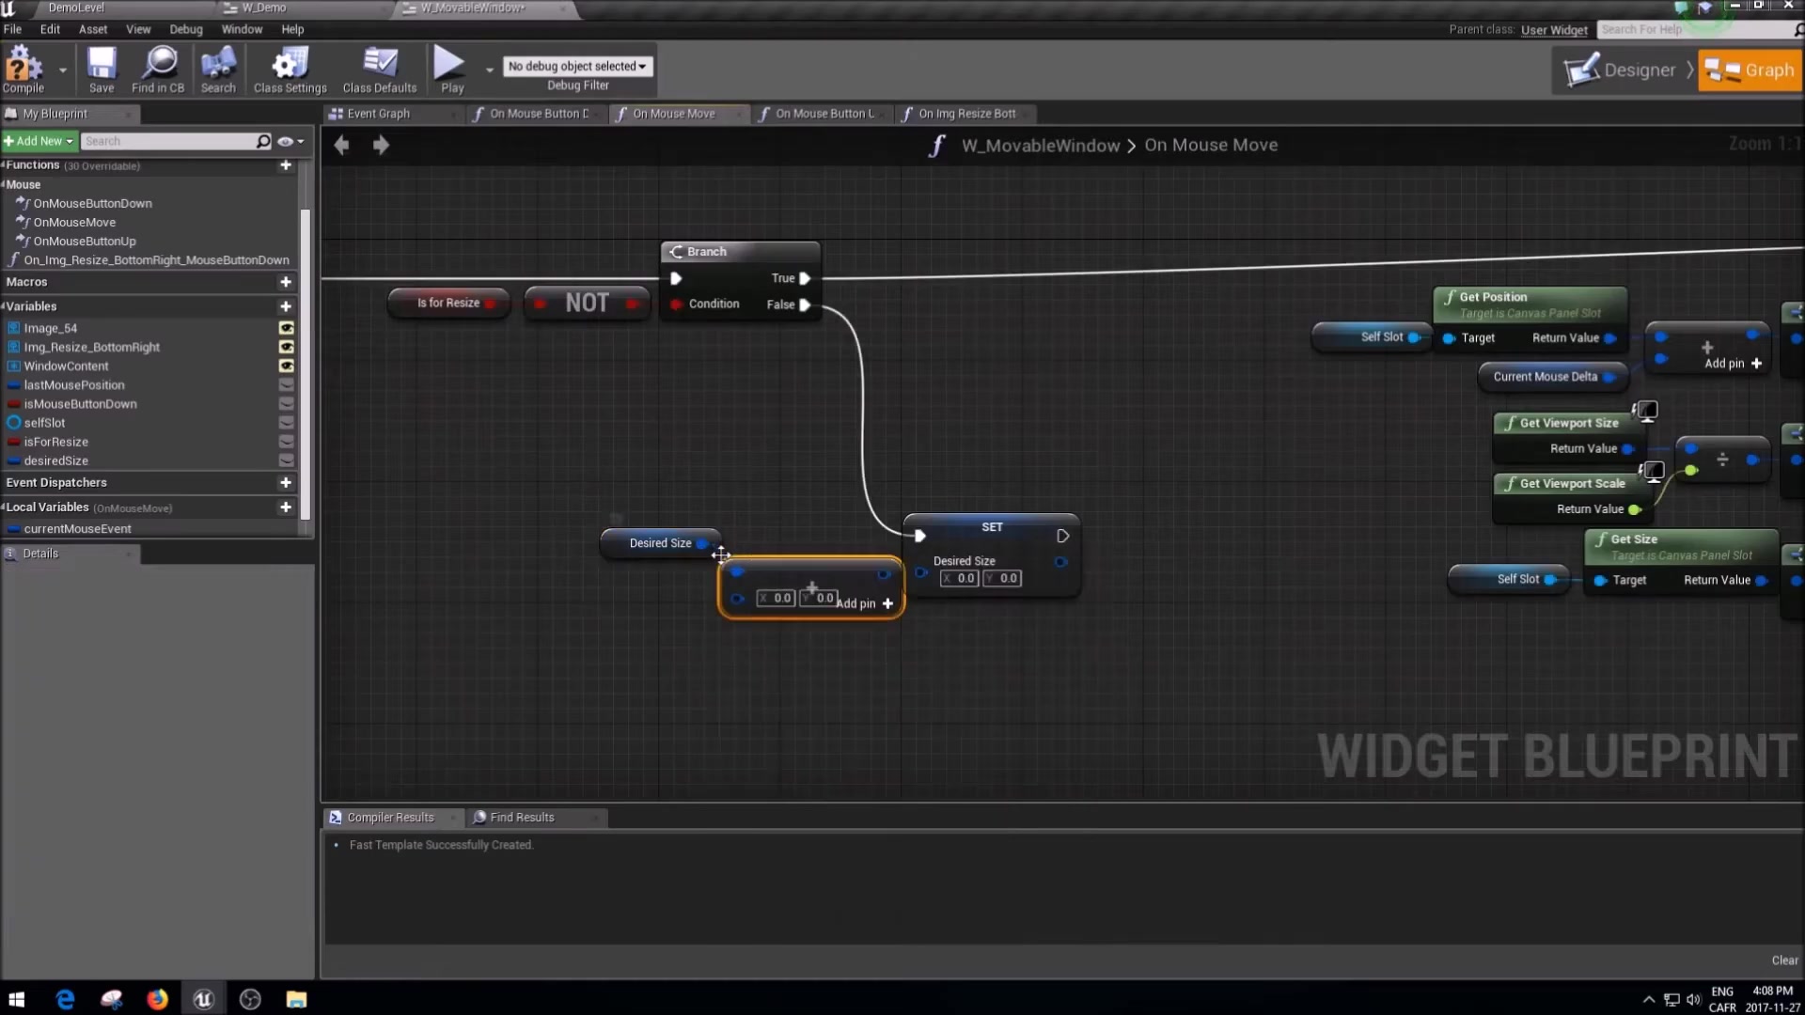
Task: Open the blueprint Search tool
Action: click(x=217, y=70)
